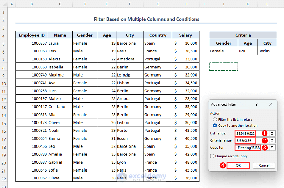Select criteria City header cell
284x188 pixels.
point(267,43)
